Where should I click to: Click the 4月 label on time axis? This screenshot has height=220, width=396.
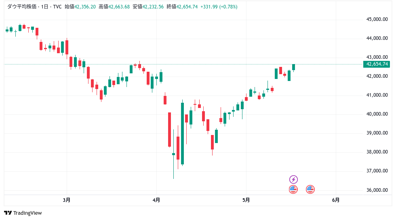pyautogui.click(x=156, y=200)
